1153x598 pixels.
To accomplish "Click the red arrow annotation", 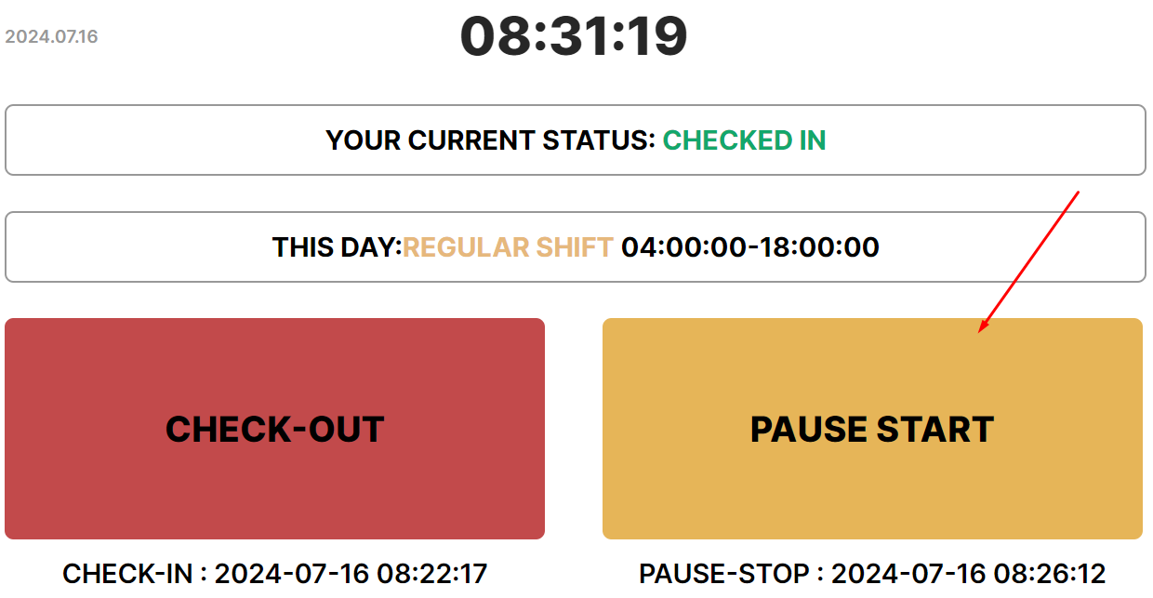I will [1028, 261].
